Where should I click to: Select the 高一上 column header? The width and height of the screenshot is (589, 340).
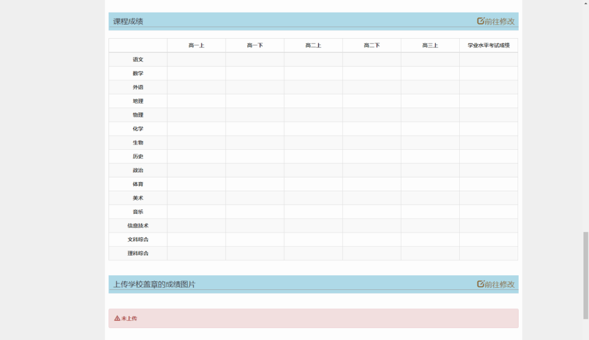pyautogui.click(x=196, y=45)
